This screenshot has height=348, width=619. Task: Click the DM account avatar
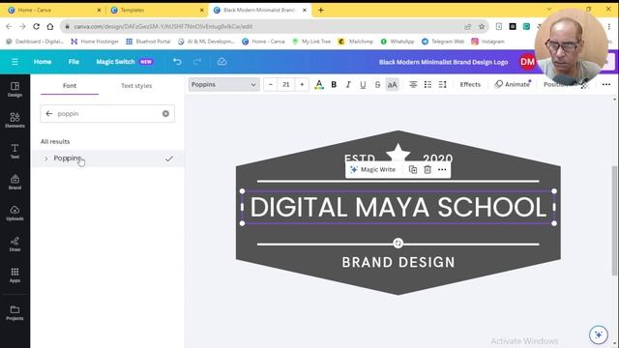point(527,62)
